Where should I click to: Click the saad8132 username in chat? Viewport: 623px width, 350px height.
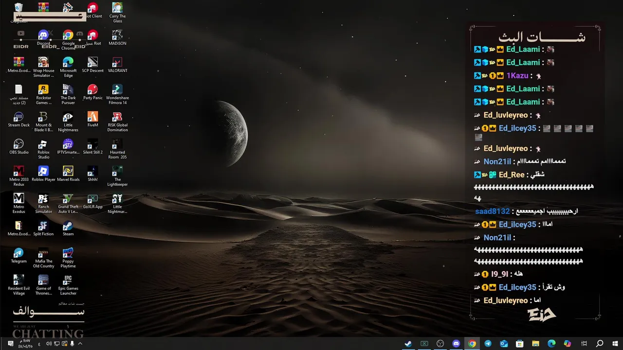click(x=492, y=211)
